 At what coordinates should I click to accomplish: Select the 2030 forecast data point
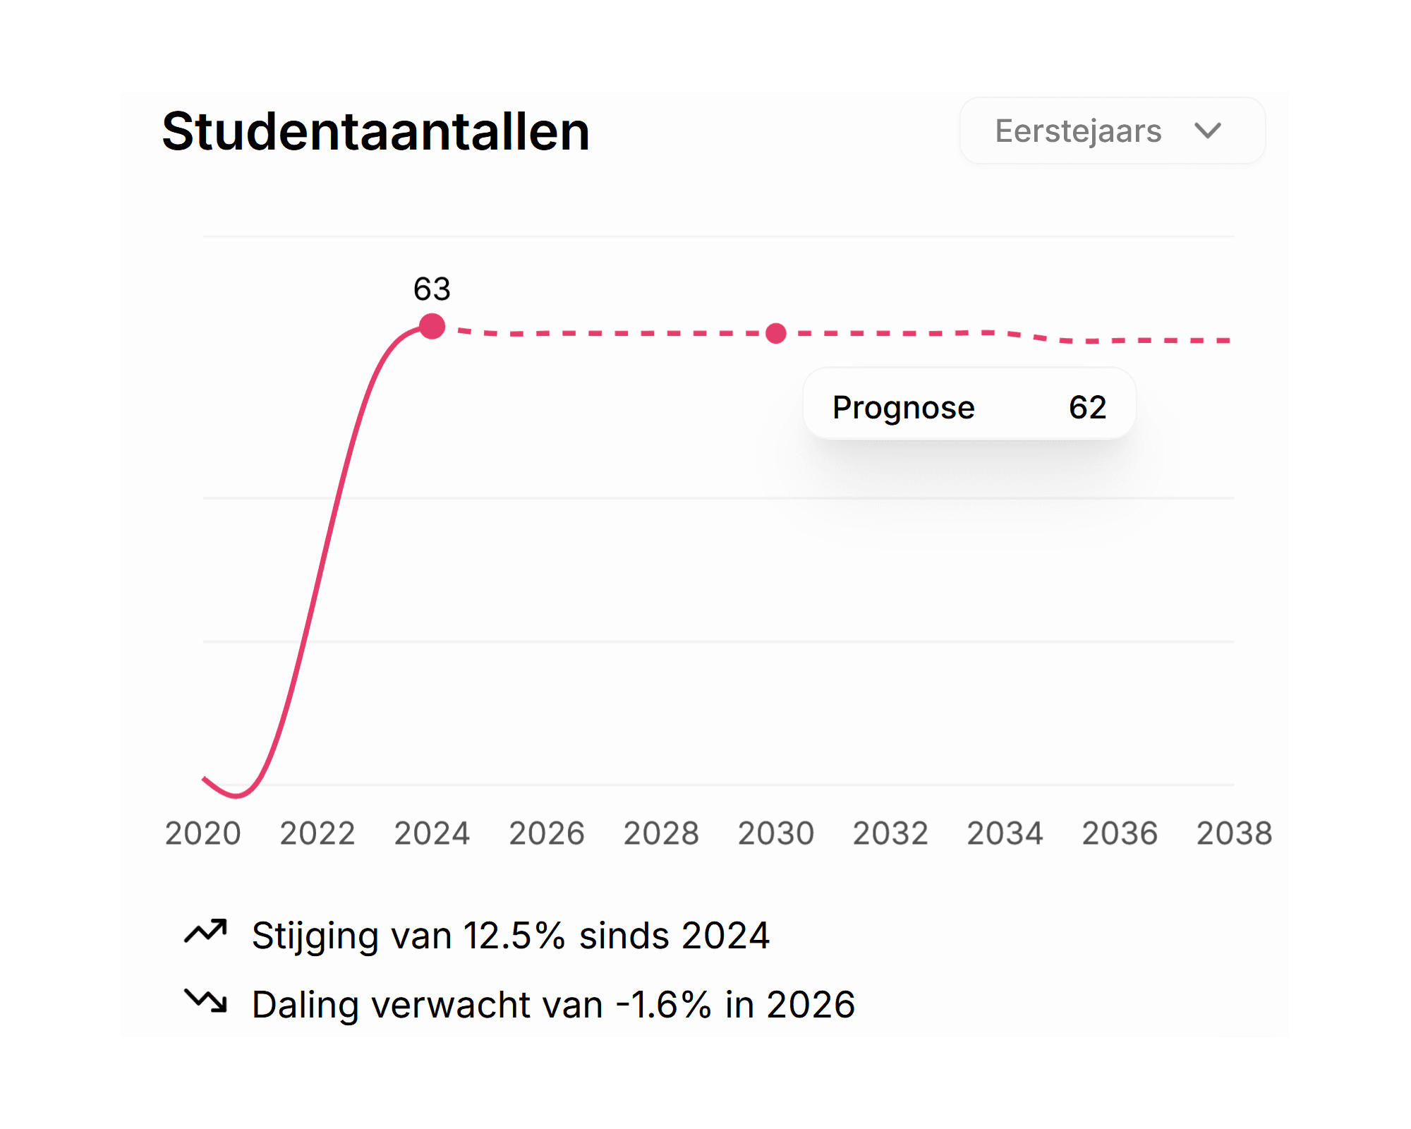pos(776,333)
